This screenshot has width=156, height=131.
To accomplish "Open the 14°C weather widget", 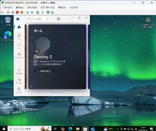I will click(108, 129).
